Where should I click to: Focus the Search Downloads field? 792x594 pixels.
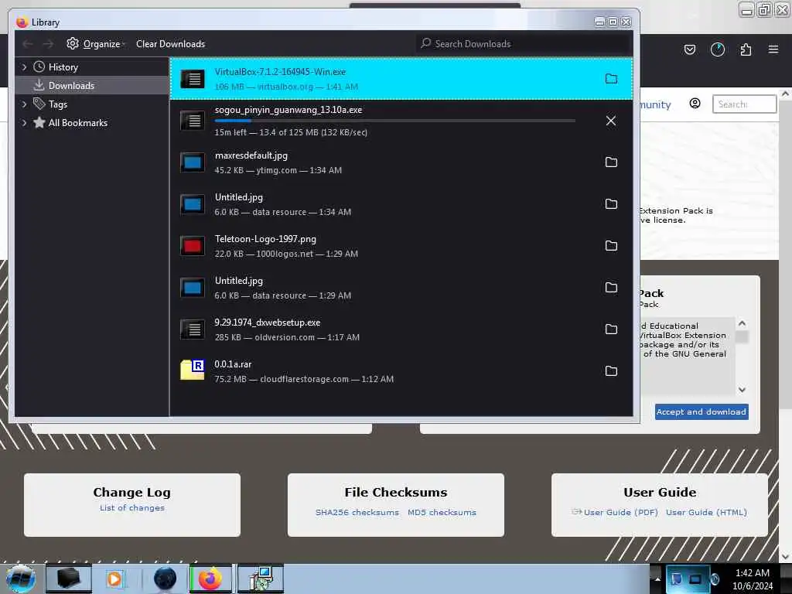[x=524, y=44]
